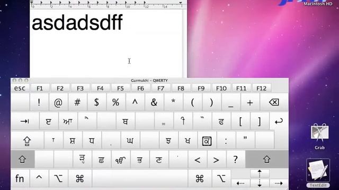Click the F5 function key
The width and height of the screenshot is (339, 190).
click(121, 88)
